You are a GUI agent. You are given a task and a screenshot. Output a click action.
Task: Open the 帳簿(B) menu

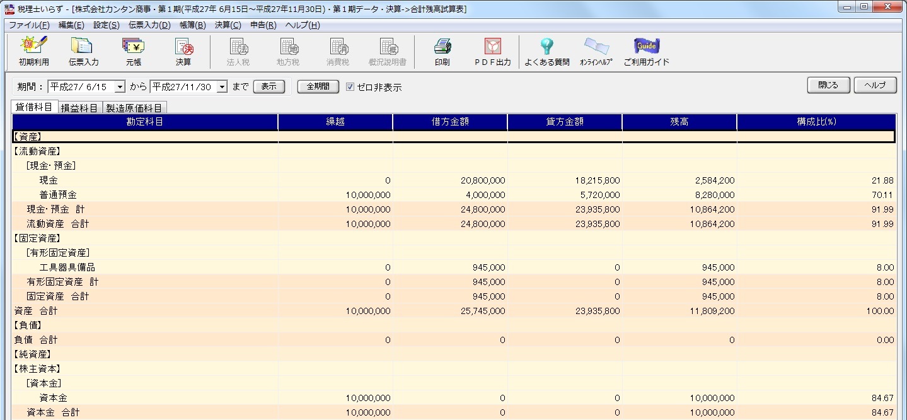click(x=192, y=25)
